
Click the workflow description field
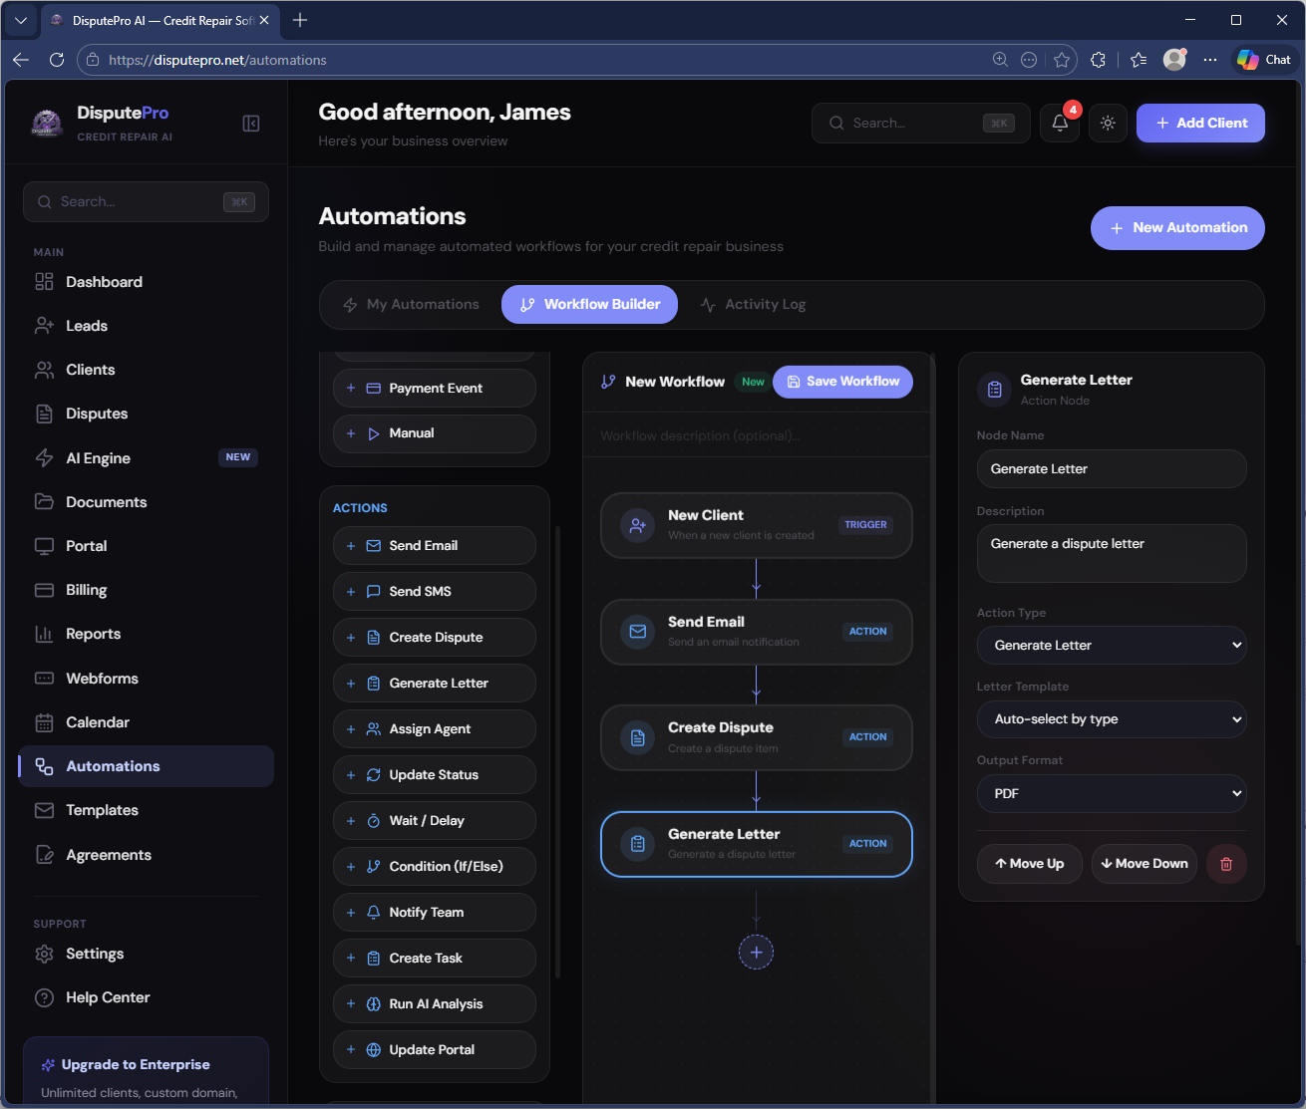click(x=756, y=435)
